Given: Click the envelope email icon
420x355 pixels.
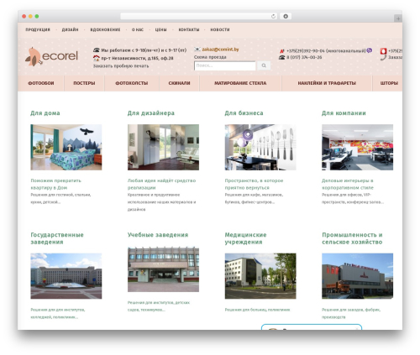Looking at the screenshot, I should 197,50.
